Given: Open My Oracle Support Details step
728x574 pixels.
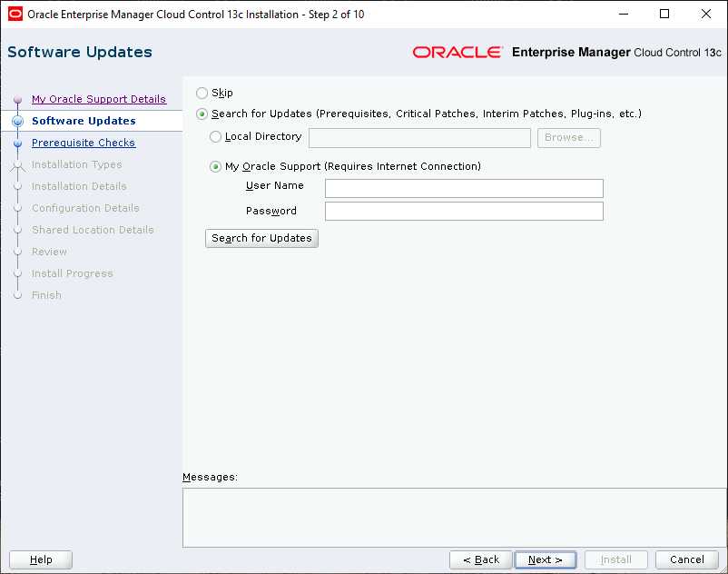Looking at the screenshot, I should (99, 99).
